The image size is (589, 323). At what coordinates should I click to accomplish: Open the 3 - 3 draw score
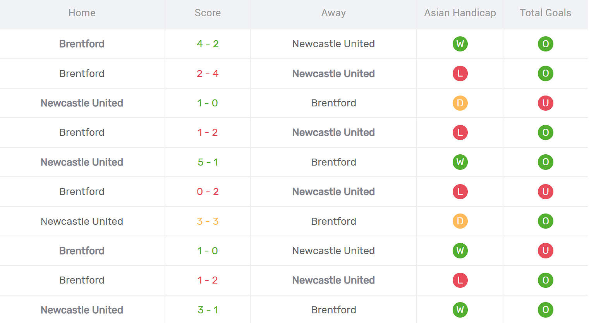point(208,221)
